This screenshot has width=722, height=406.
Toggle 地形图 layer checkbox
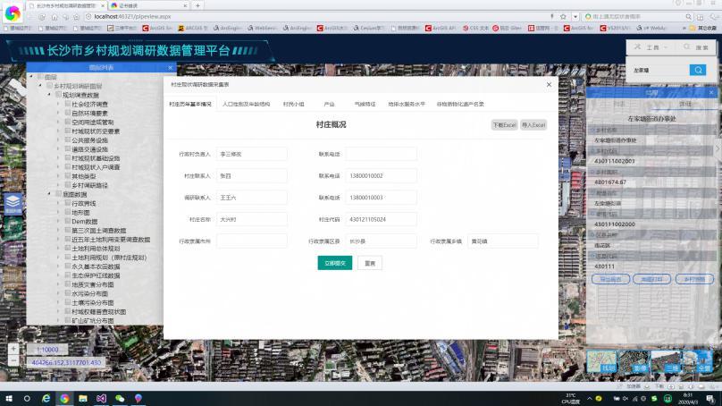tap(68, 212)
